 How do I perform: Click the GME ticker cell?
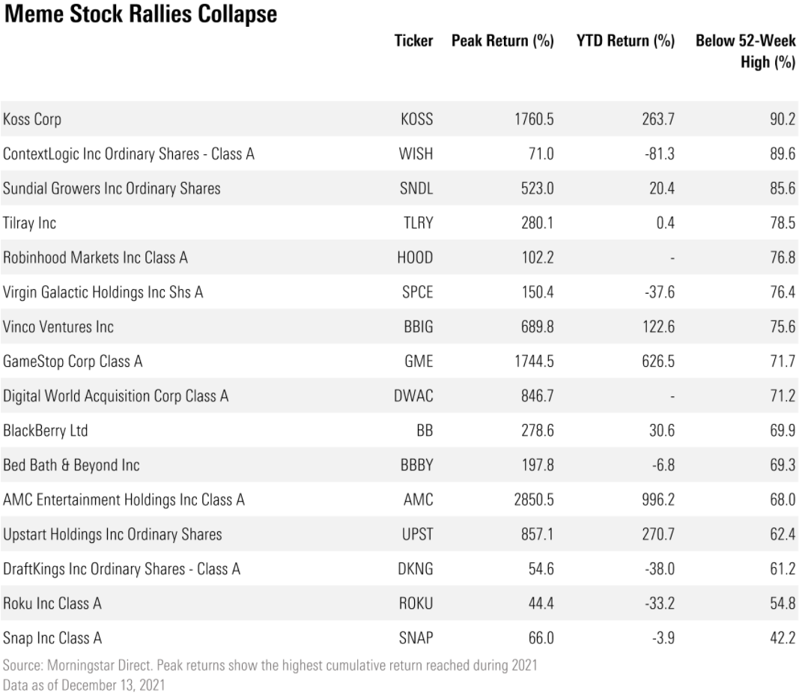(419, 362)
